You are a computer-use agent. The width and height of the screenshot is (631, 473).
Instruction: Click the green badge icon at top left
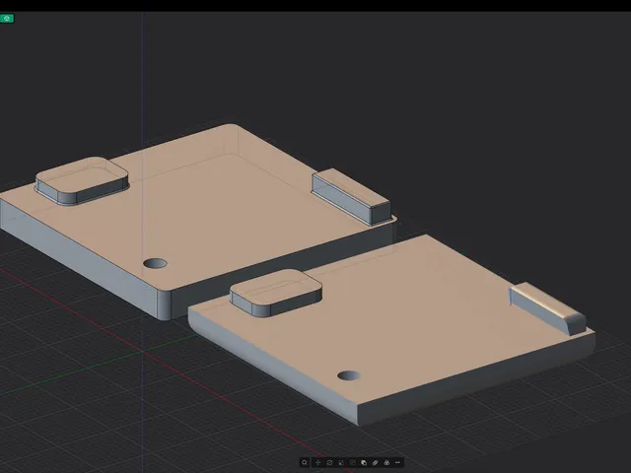pyautogui.click(x=7, y=18)
